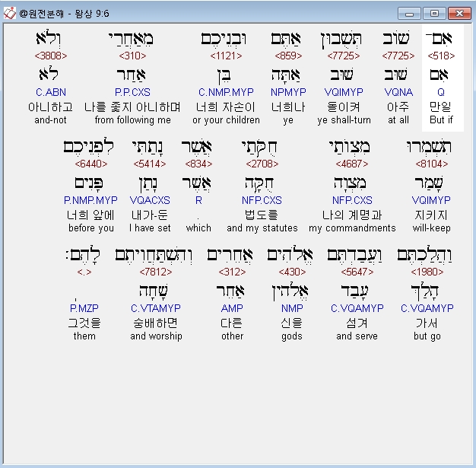Click the Korean gloss '숭배하면'

(x=155, y=323)
